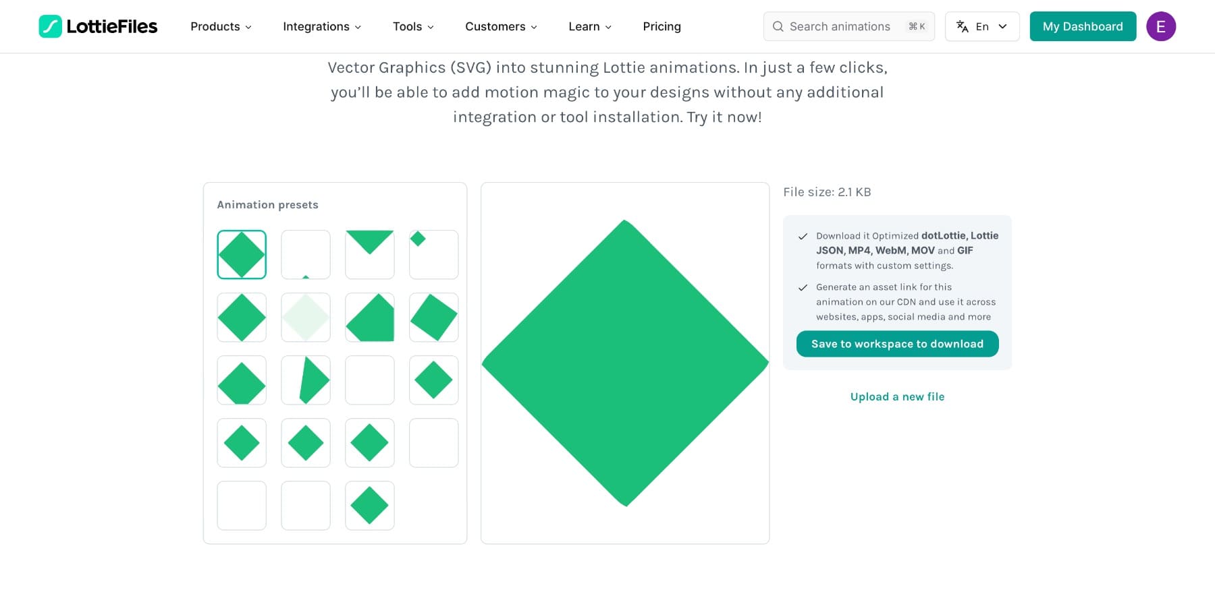Open the purple E profile avatar
Image resolution: width=1215 pixels, height=598 pixels.
coord(1161,26)
